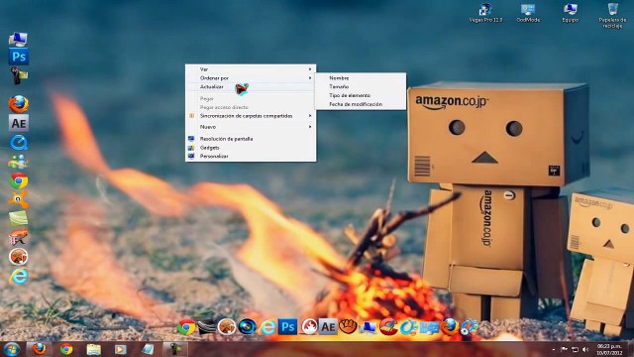This screenshot has width=634, height=357.
Task: Launch Firefox from the left sidebar
Action: (19, 104)
